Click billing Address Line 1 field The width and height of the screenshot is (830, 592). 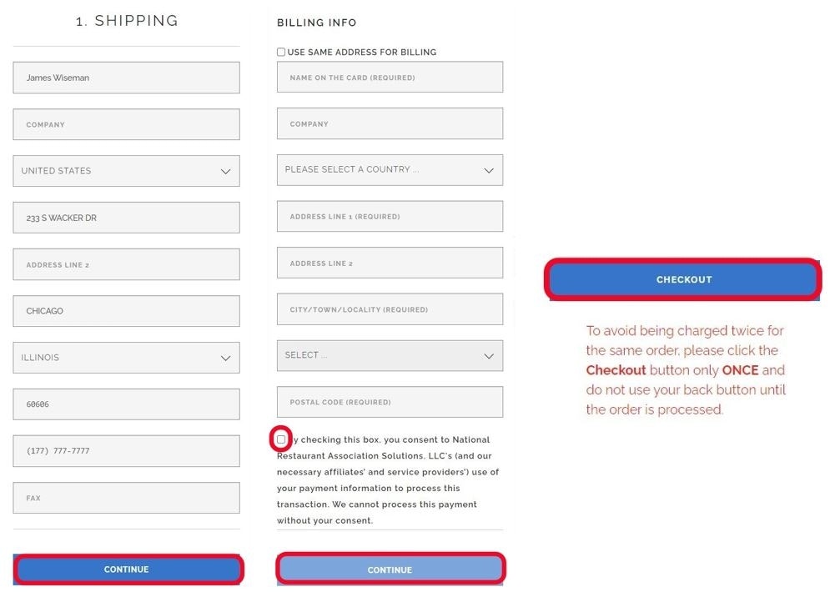[x=390, y=216]
